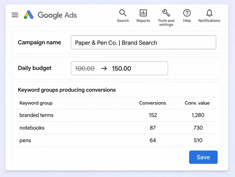Edit the Campaign name field

pos(143,42)
